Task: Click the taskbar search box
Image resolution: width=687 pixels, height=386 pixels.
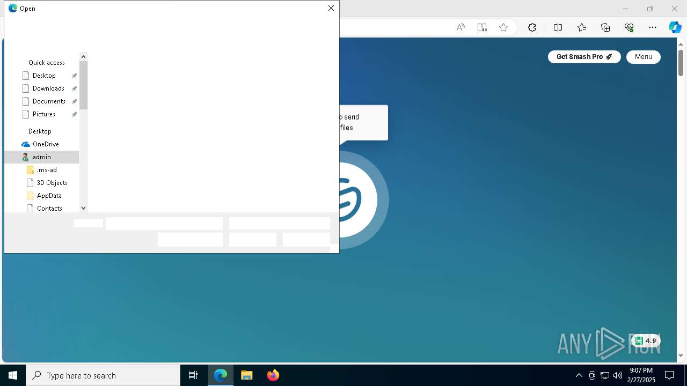Action: pyautogui.click(x=103, y=375)
